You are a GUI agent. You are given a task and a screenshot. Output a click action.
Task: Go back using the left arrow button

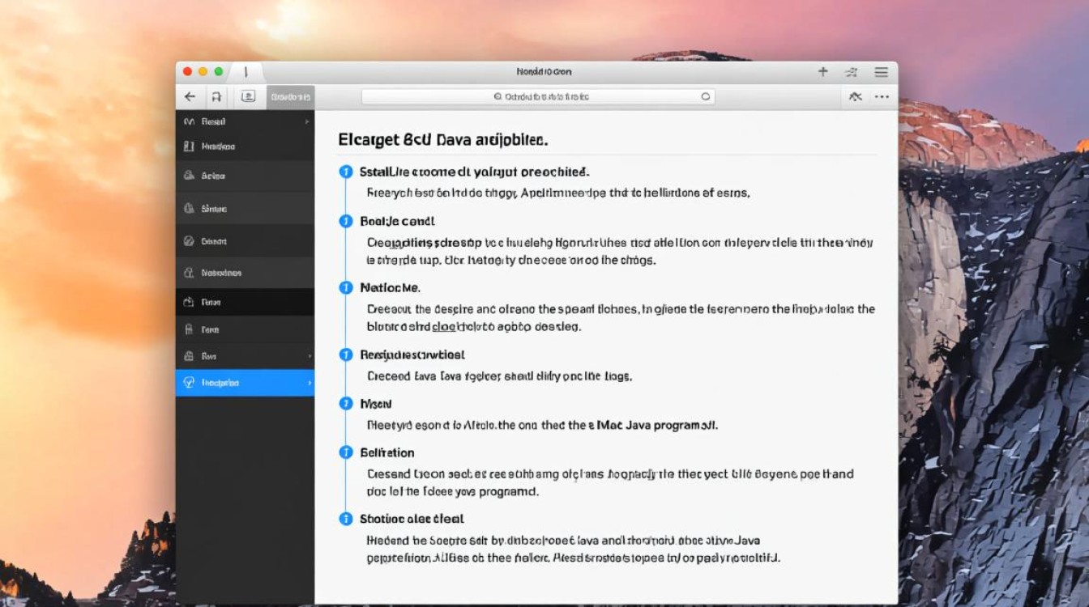[x=190, y=96]
